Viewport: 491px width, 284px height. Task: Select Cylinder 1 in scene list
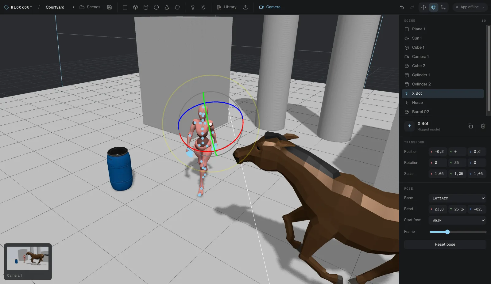pyautogui.click(x=443, y=75)
